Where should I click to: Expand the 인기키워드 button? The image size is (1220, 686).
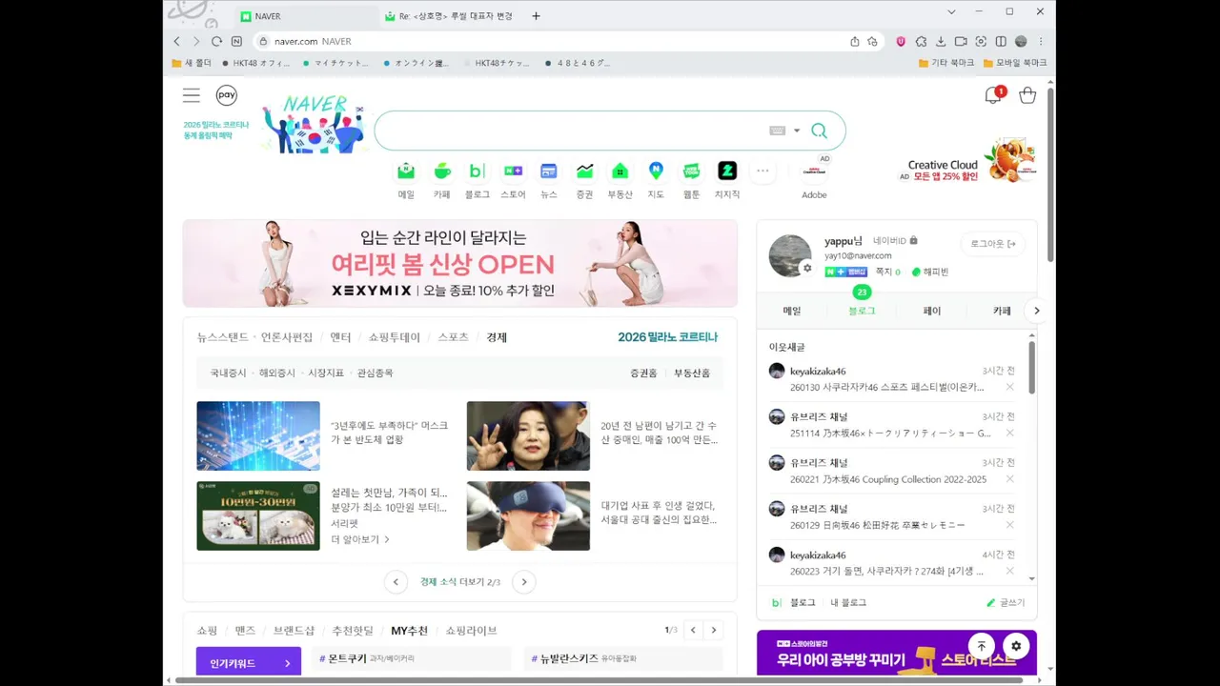(249, 662)
